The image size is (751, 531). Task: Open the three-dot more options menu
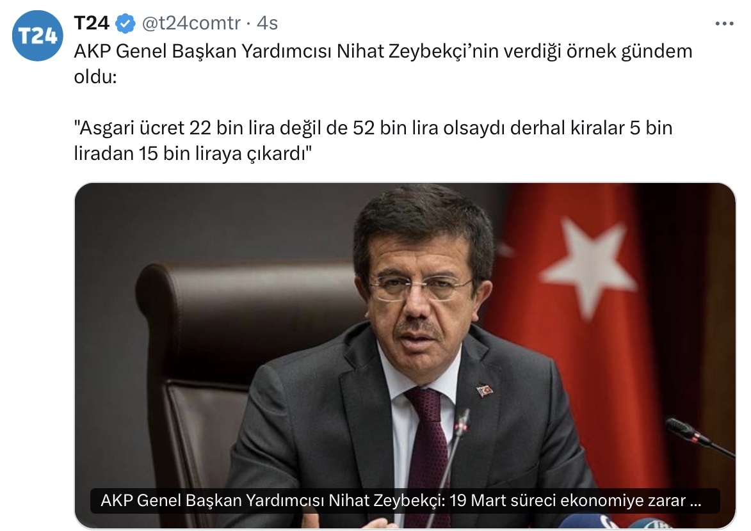point(724,24)
